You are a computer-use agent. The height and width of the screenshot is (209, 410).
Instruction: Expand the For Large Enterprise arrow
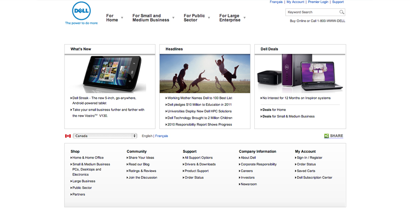245,18
